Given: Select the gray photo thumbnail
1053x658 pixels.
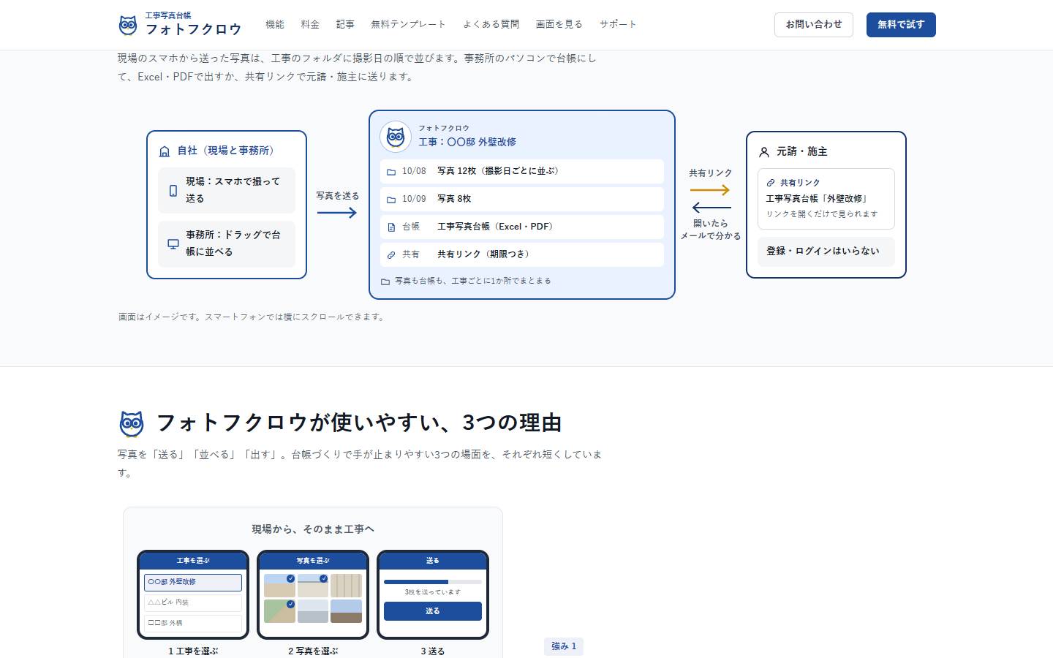Looking at the screenshot, I should click(x=313, y=611).
